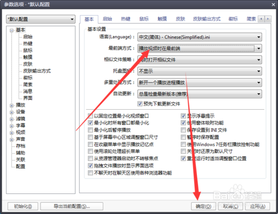
Task: Uncheck 拖拽文件播放时显示界面选项
Action: coord(90,166)
